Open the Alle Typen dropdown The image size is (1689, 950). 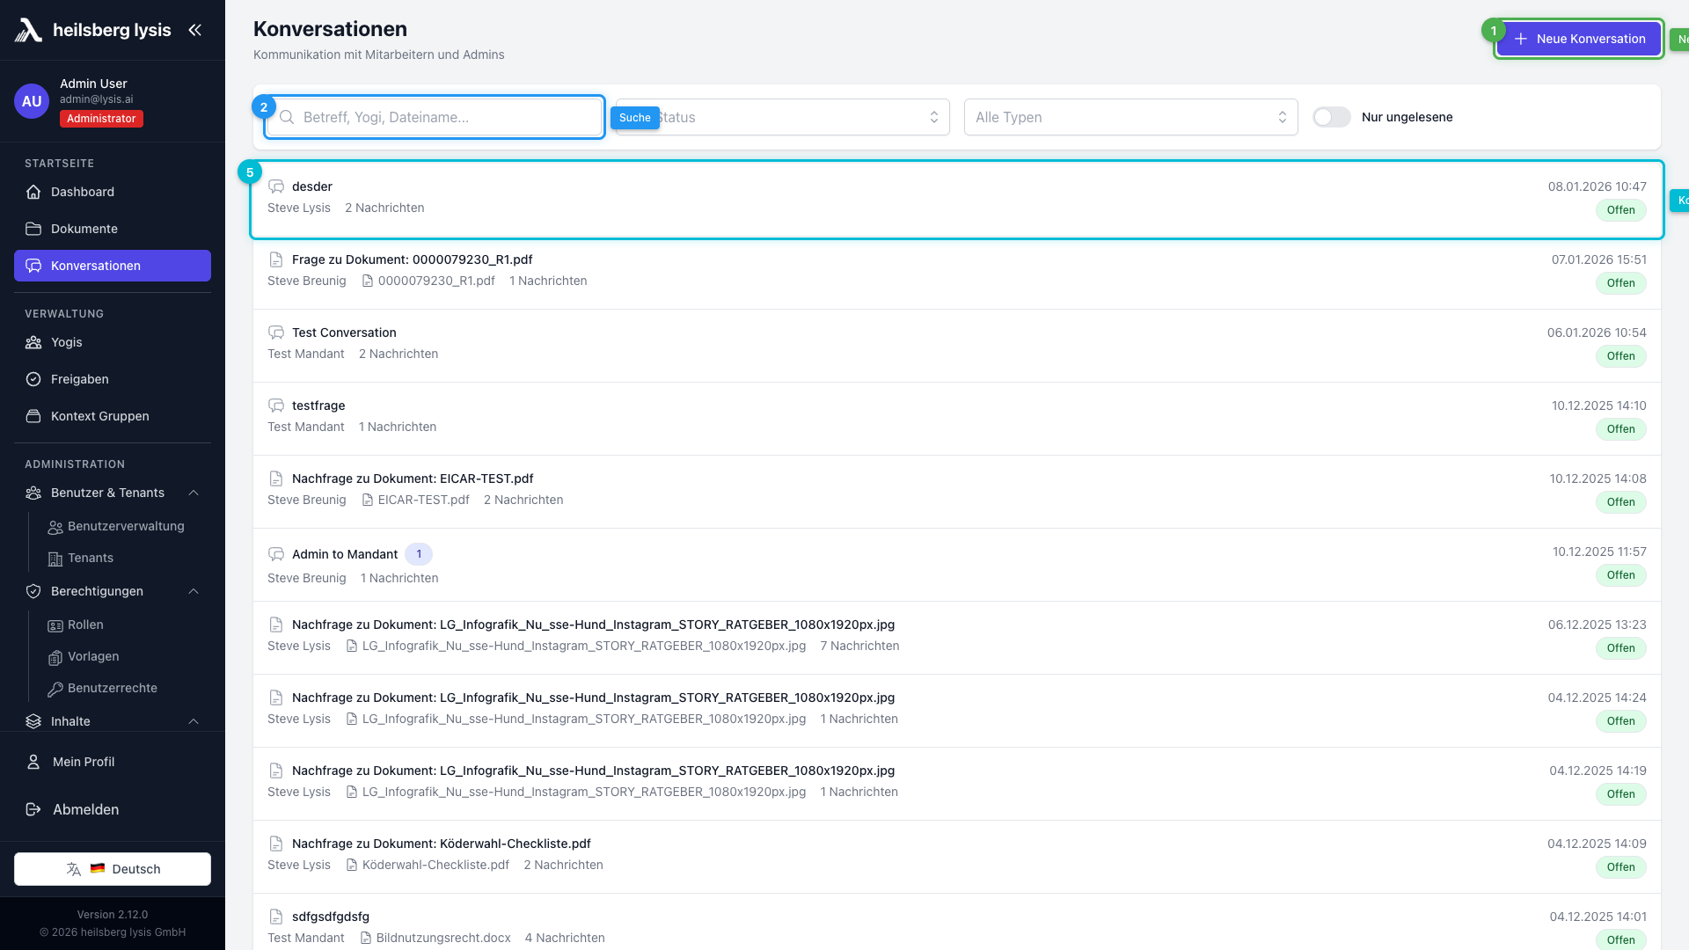(1130, 117)
